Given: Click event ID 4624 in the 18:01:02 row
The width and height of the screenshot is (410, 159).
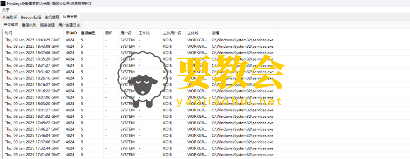Looking at the screenshot, I should (70, 116).
